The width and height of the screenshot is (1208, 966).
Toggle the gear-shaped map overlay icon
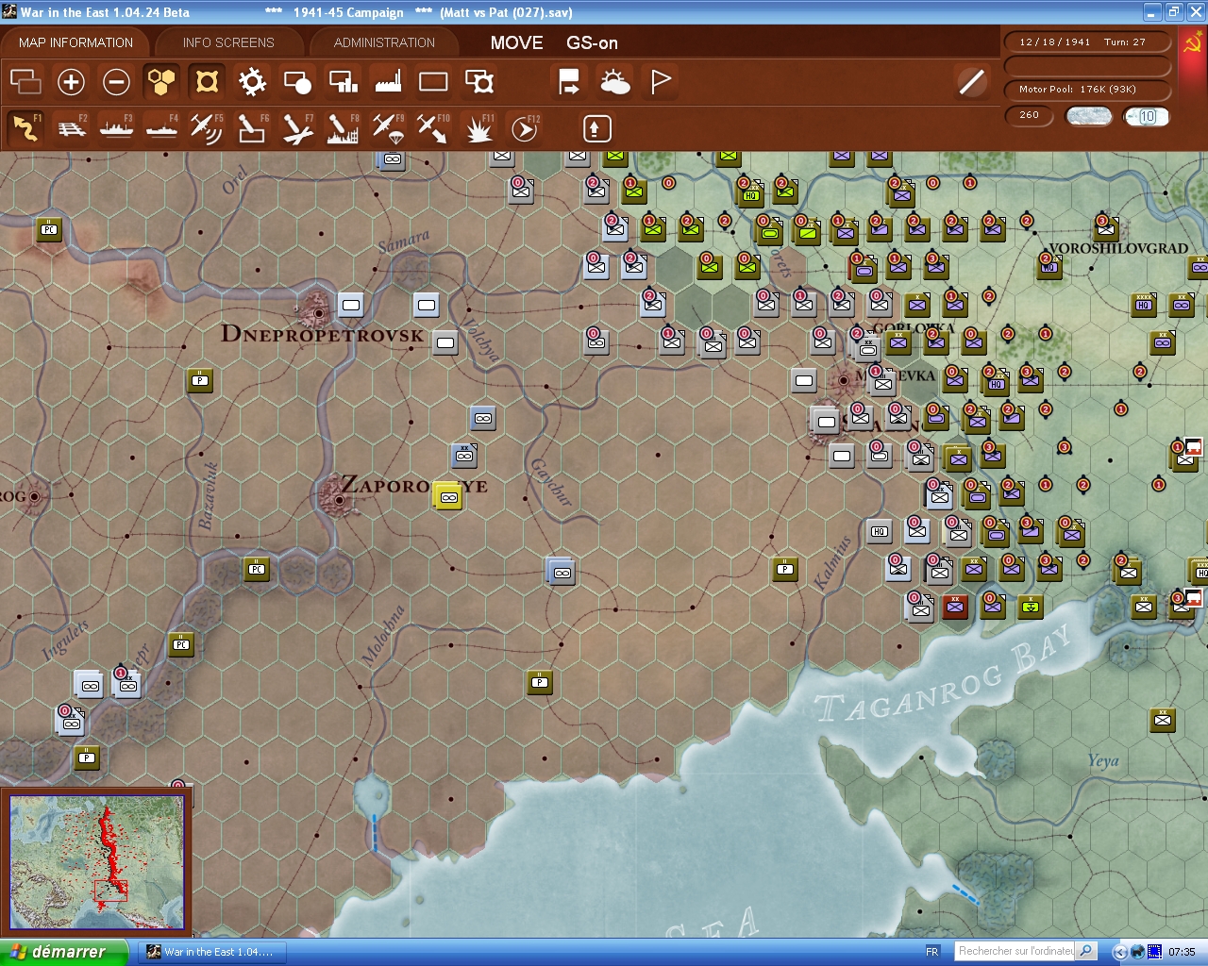click(252, 82)
